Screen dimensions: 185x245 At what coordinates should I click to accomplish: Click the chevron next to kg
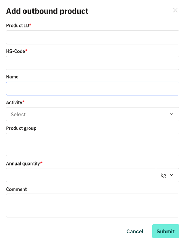(171, 175)
